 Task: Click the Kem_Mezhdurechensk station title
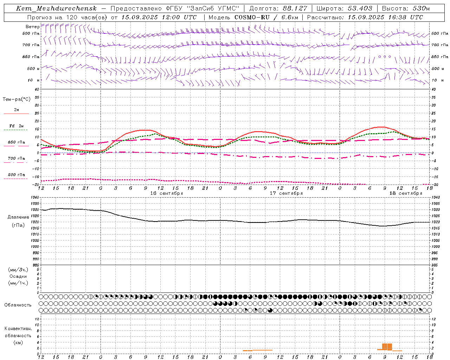(x=56, y=8)
